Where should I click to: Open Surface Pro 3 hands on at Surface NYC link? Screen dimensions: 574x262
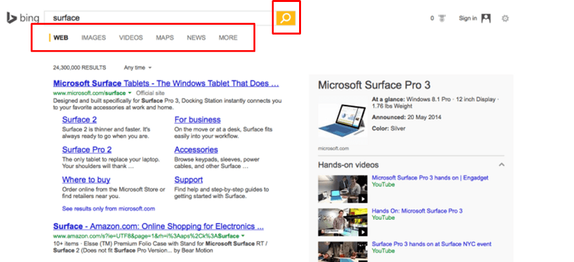[x=432, y=244]
